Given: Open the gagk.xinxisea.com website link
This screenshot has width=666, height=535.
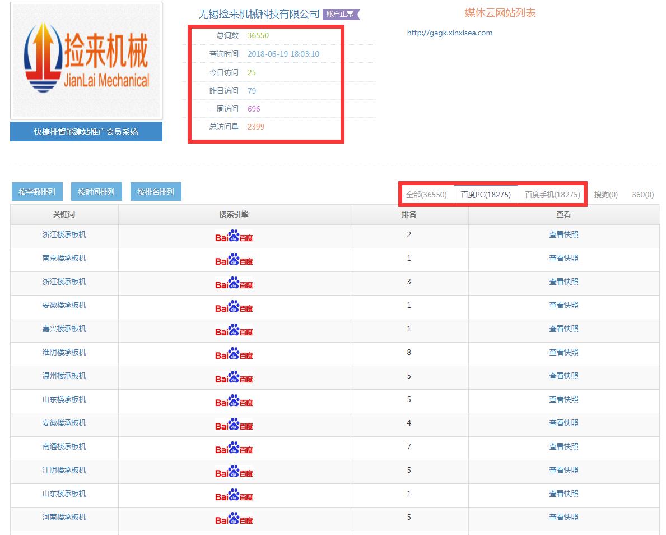Looking at the screenshot, I should 449,33.
